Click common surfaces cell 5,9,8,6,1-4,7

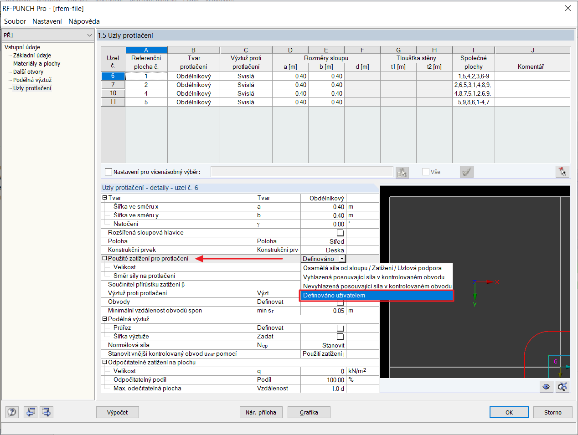[x=473, y=102]
